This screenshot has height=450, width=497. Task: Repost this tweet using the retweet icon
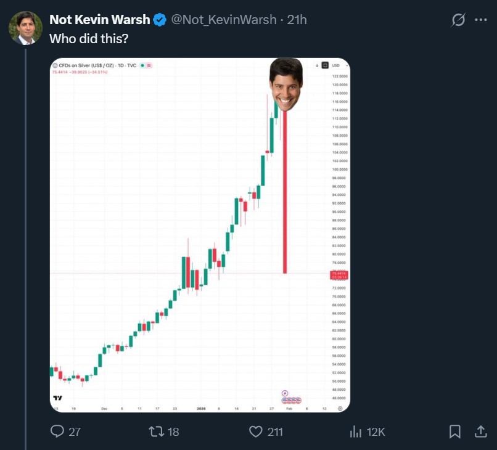click(x=157, y=432)
